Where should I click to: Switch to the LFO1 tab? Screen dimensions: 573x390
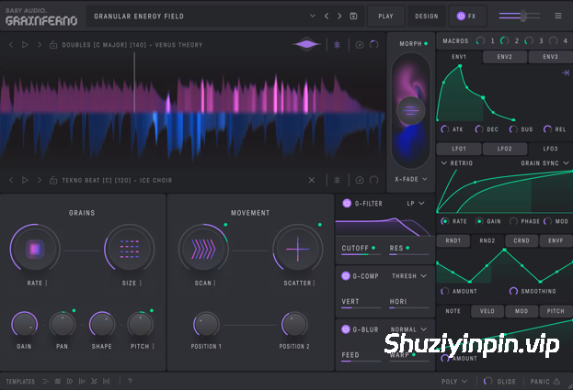(x=459, y=149)
